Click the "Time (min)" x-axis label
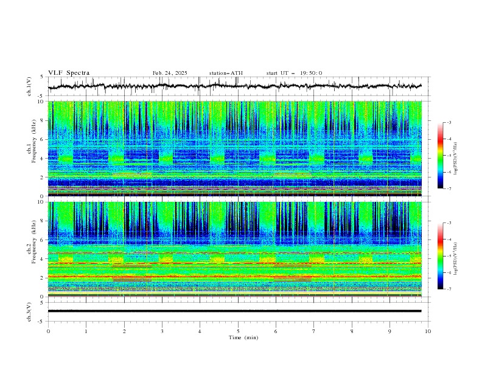 click(243, 337)
